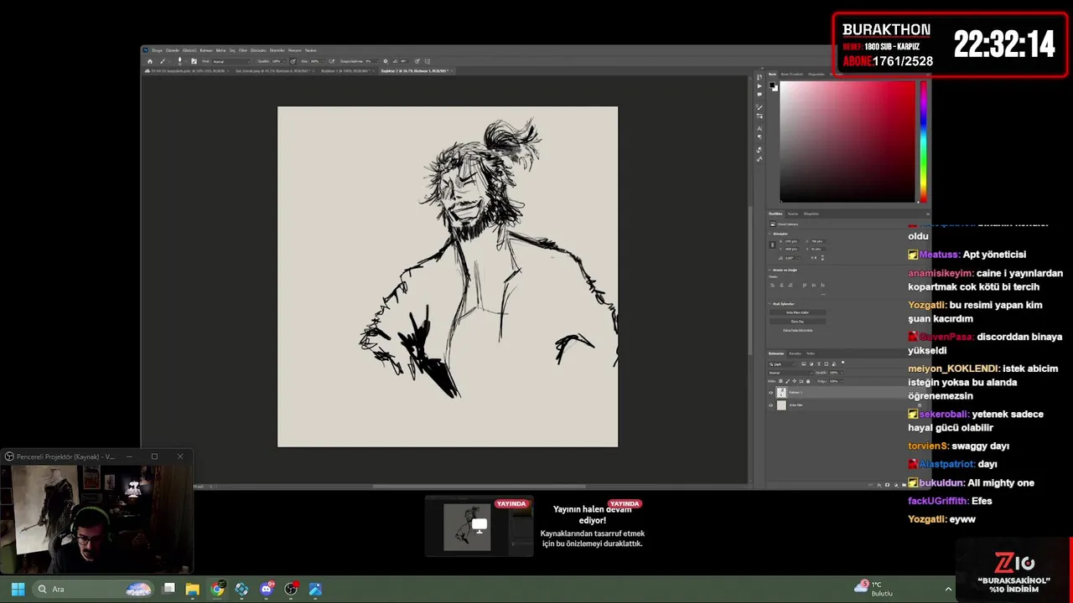Open the layer filter type dropdown
The image size is (1073, 603).
781,364
